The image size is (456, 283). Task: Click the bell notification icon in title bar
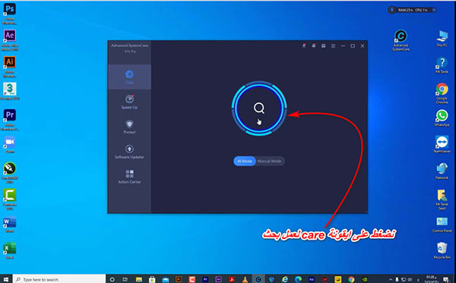coord(314,46)
